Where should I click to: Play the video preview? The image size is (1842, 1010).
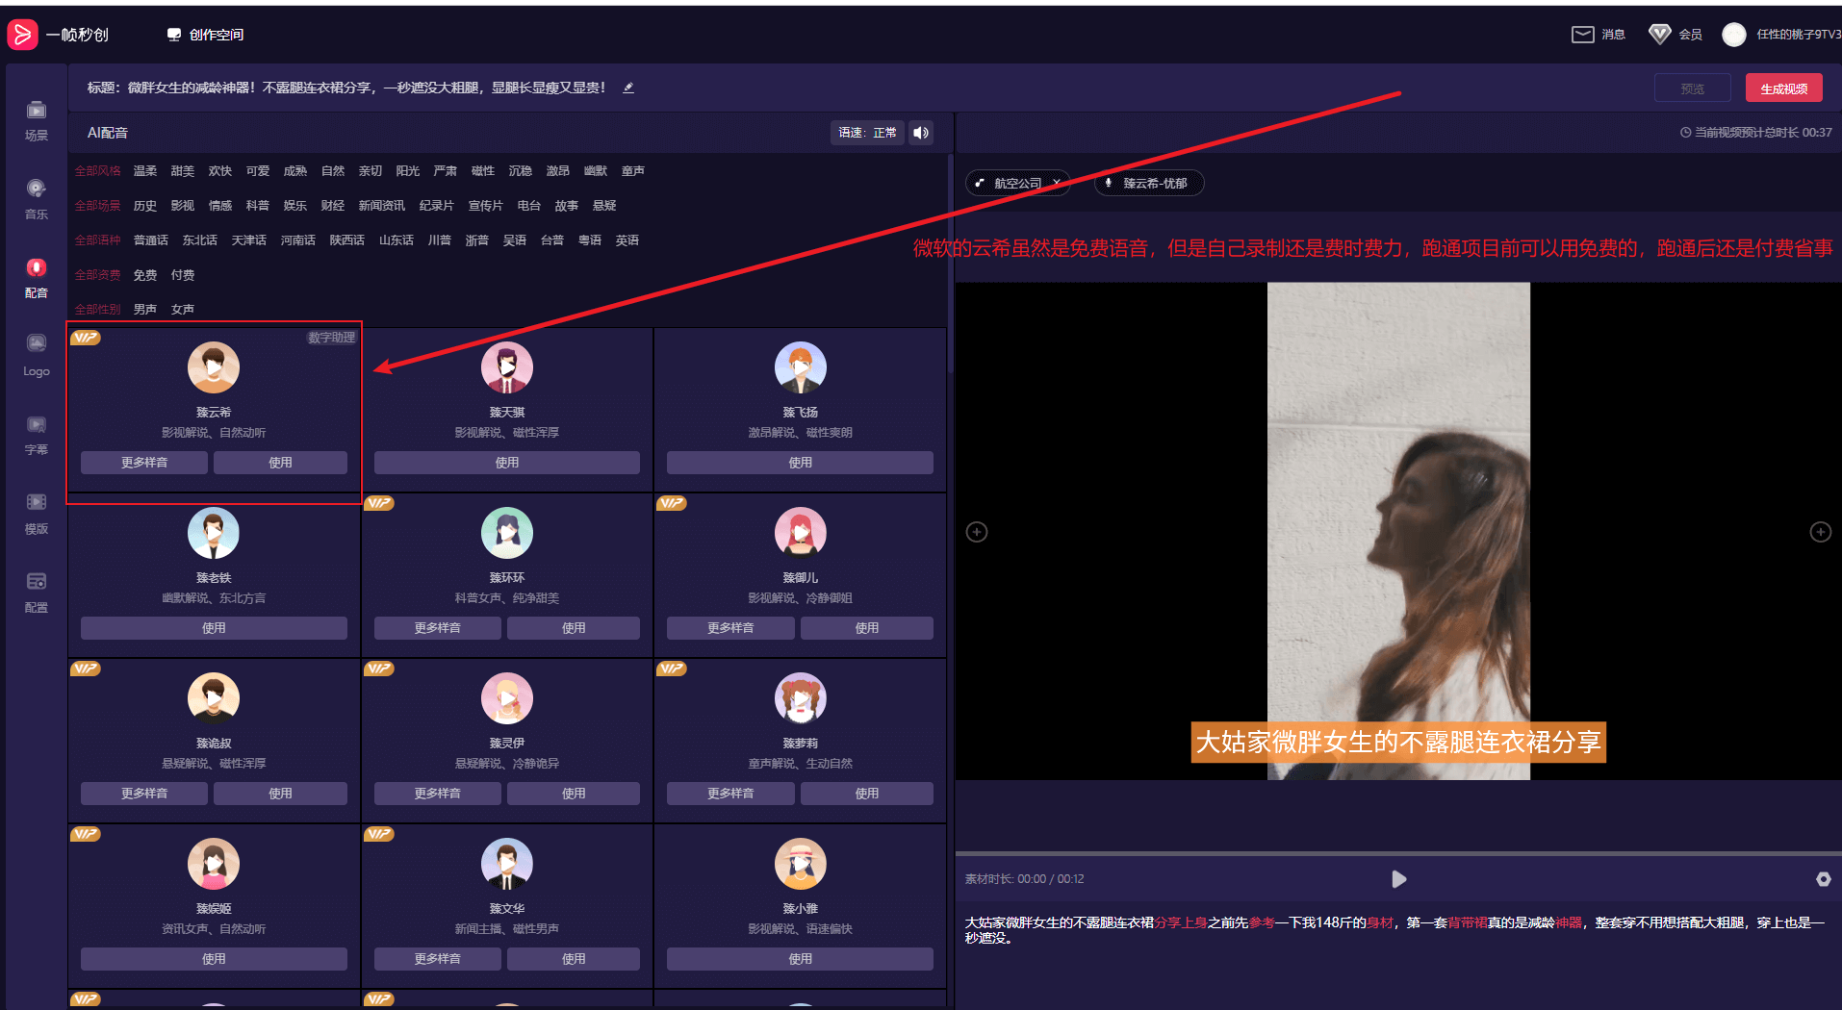(1399, 879)
